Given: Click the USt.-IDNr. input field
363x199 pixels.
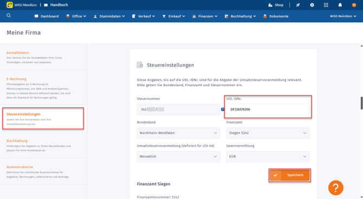Looking at the screenshot, I should 268,109.
